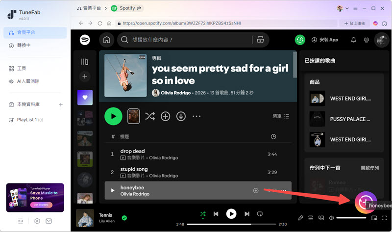Click the browser home icon

click(x=109, y=23)
